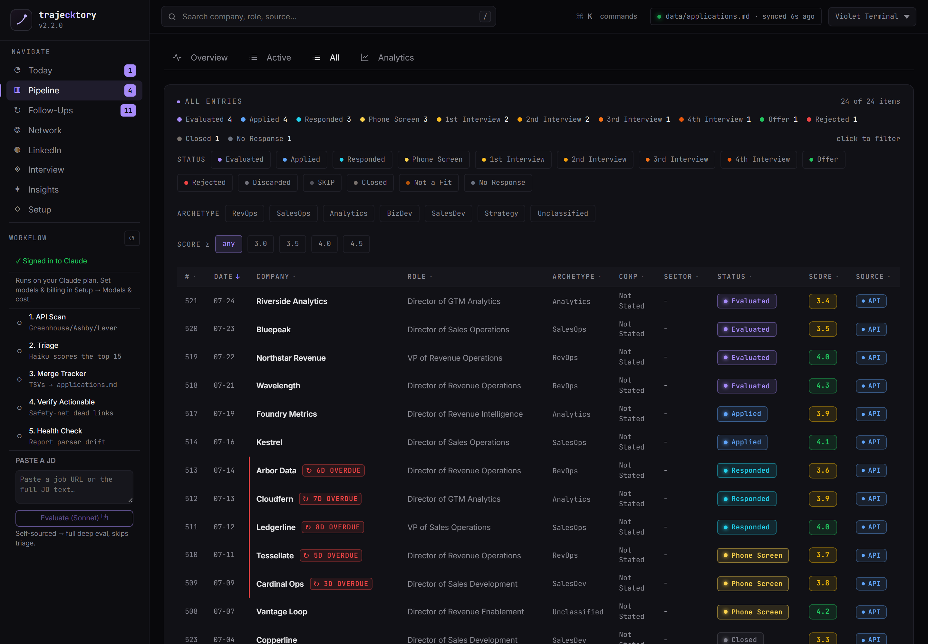928x644 pixels.
Task: Click the Responded status badge for Cloudfern
Action: [746, 499]
